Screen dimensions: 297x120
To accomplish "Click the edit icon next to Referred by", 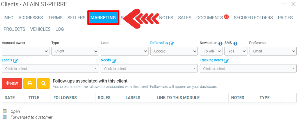I will 172,43.
